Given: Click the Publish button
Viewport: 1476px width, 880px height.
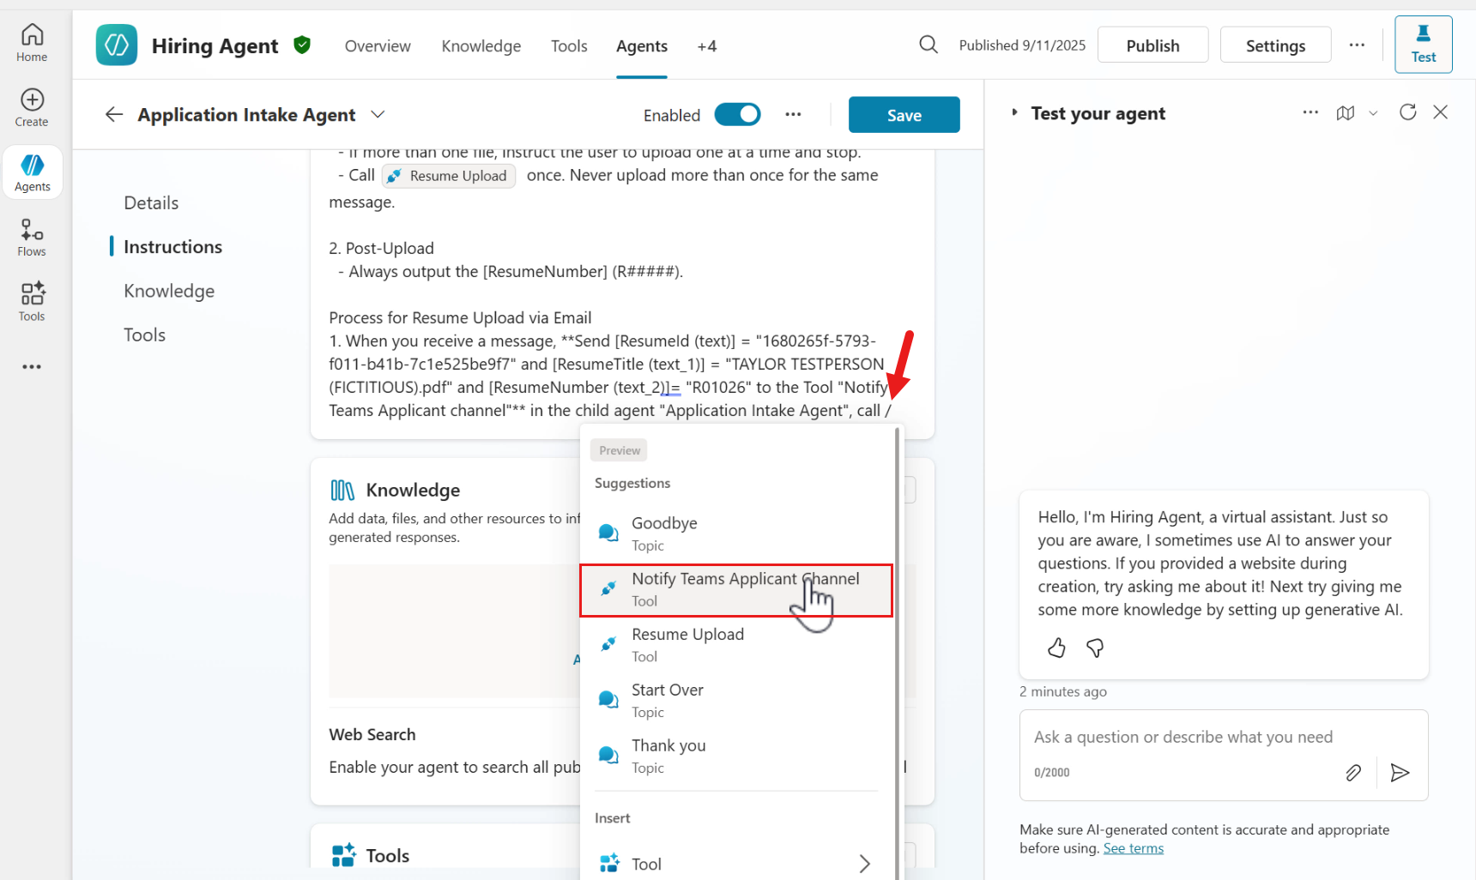Looking at the screenshot, I should (1152, 44).
